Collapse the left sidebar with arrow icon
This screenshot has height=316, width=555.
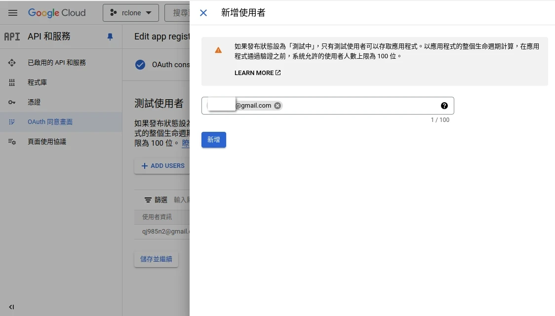pyautogui.click(x=11, y=307)
